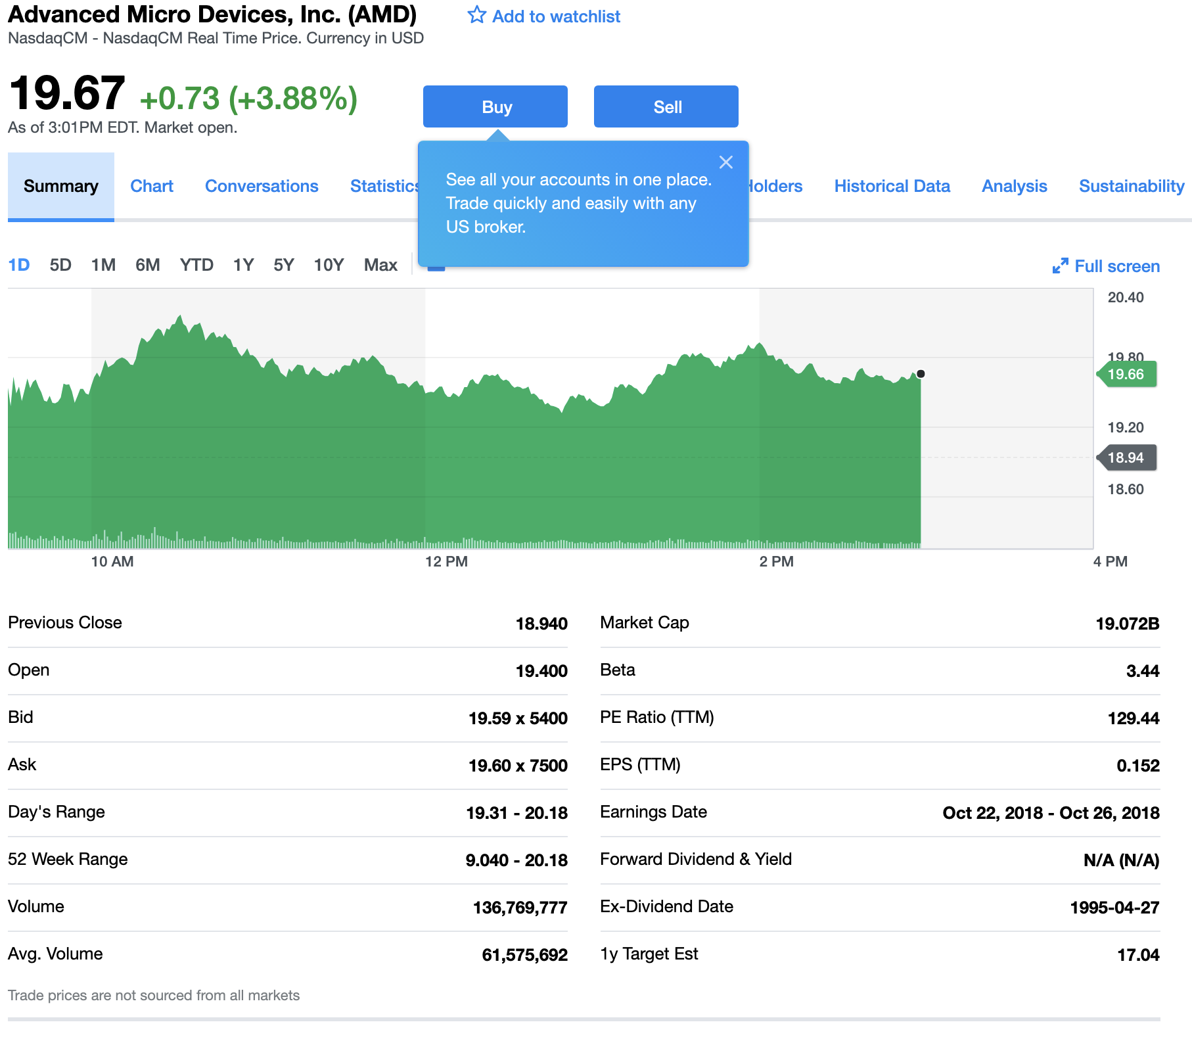Image resolution: width=1192 pixels, height=1041 pixels.
Task: Select the 10Y chart range
Action: pos(329,265)
